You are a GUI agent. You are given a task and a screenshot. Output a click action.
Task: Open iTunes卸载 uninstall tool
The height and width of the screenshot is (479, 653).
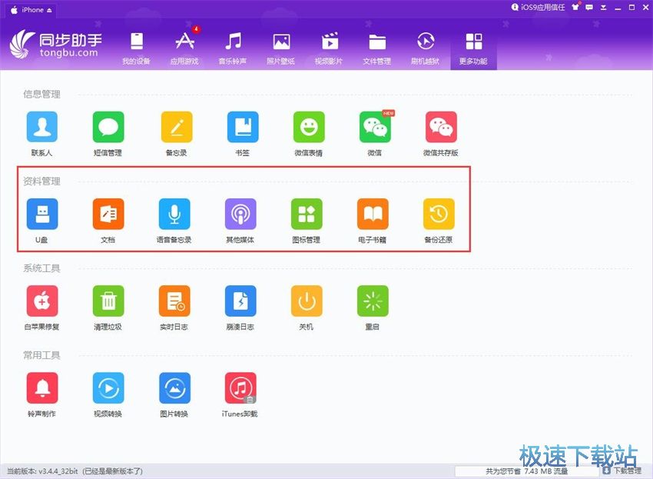[x=240, y=388]
